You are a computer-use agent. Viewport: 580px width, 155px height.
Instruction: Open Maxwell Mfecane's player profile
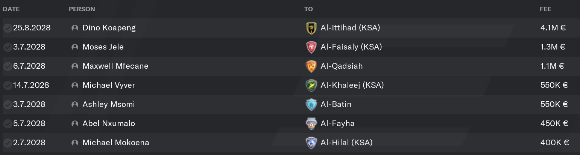(115, 66)
